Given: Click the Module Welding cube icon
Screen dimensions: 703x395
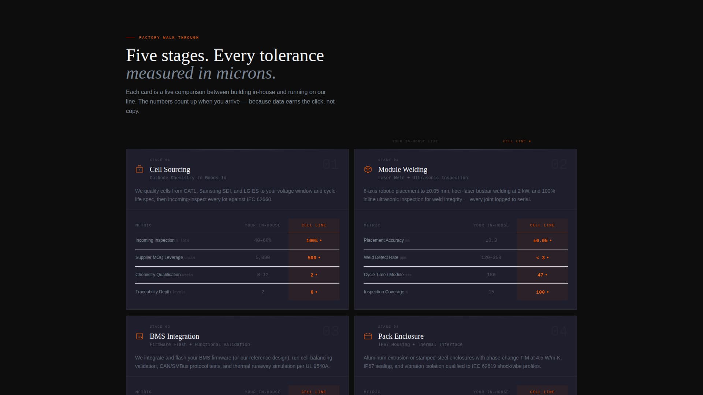Looking at the screenshot, I should 368,169.
